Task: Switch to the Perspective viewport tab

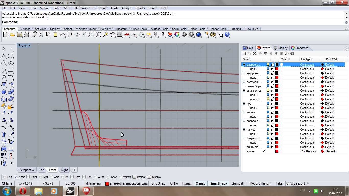Action: 27,170
